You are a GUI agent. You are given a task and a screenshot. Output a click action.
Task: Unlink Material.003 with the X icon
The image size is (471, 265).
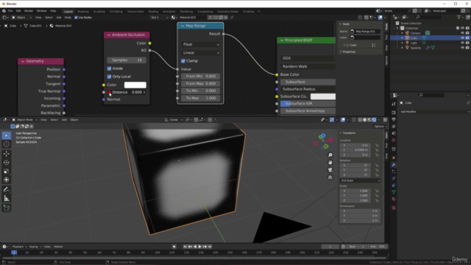point(226,18)
